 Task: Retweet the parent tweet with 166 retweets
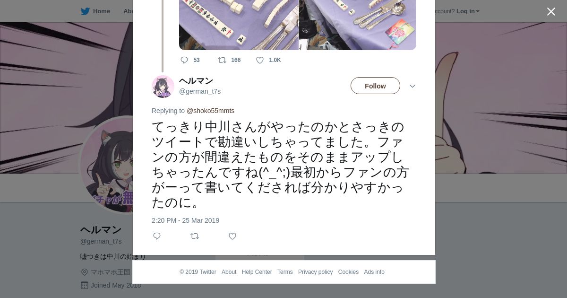point(229,60)
